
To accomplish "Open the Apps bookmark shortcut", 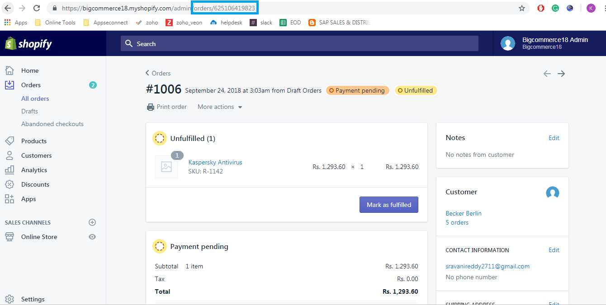I will click(16, 22).
